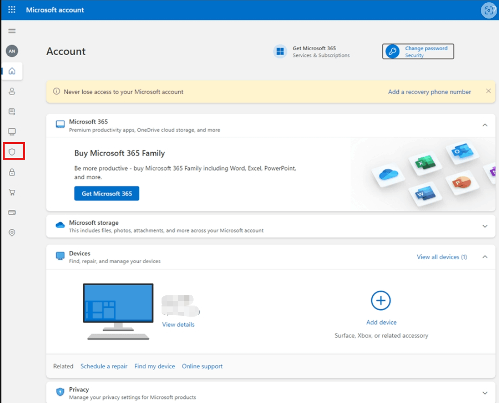The height and width of the screenshot is (403, 499).
Task: Open Devices monitor icon in sidebar
Action: click(12, 131)
